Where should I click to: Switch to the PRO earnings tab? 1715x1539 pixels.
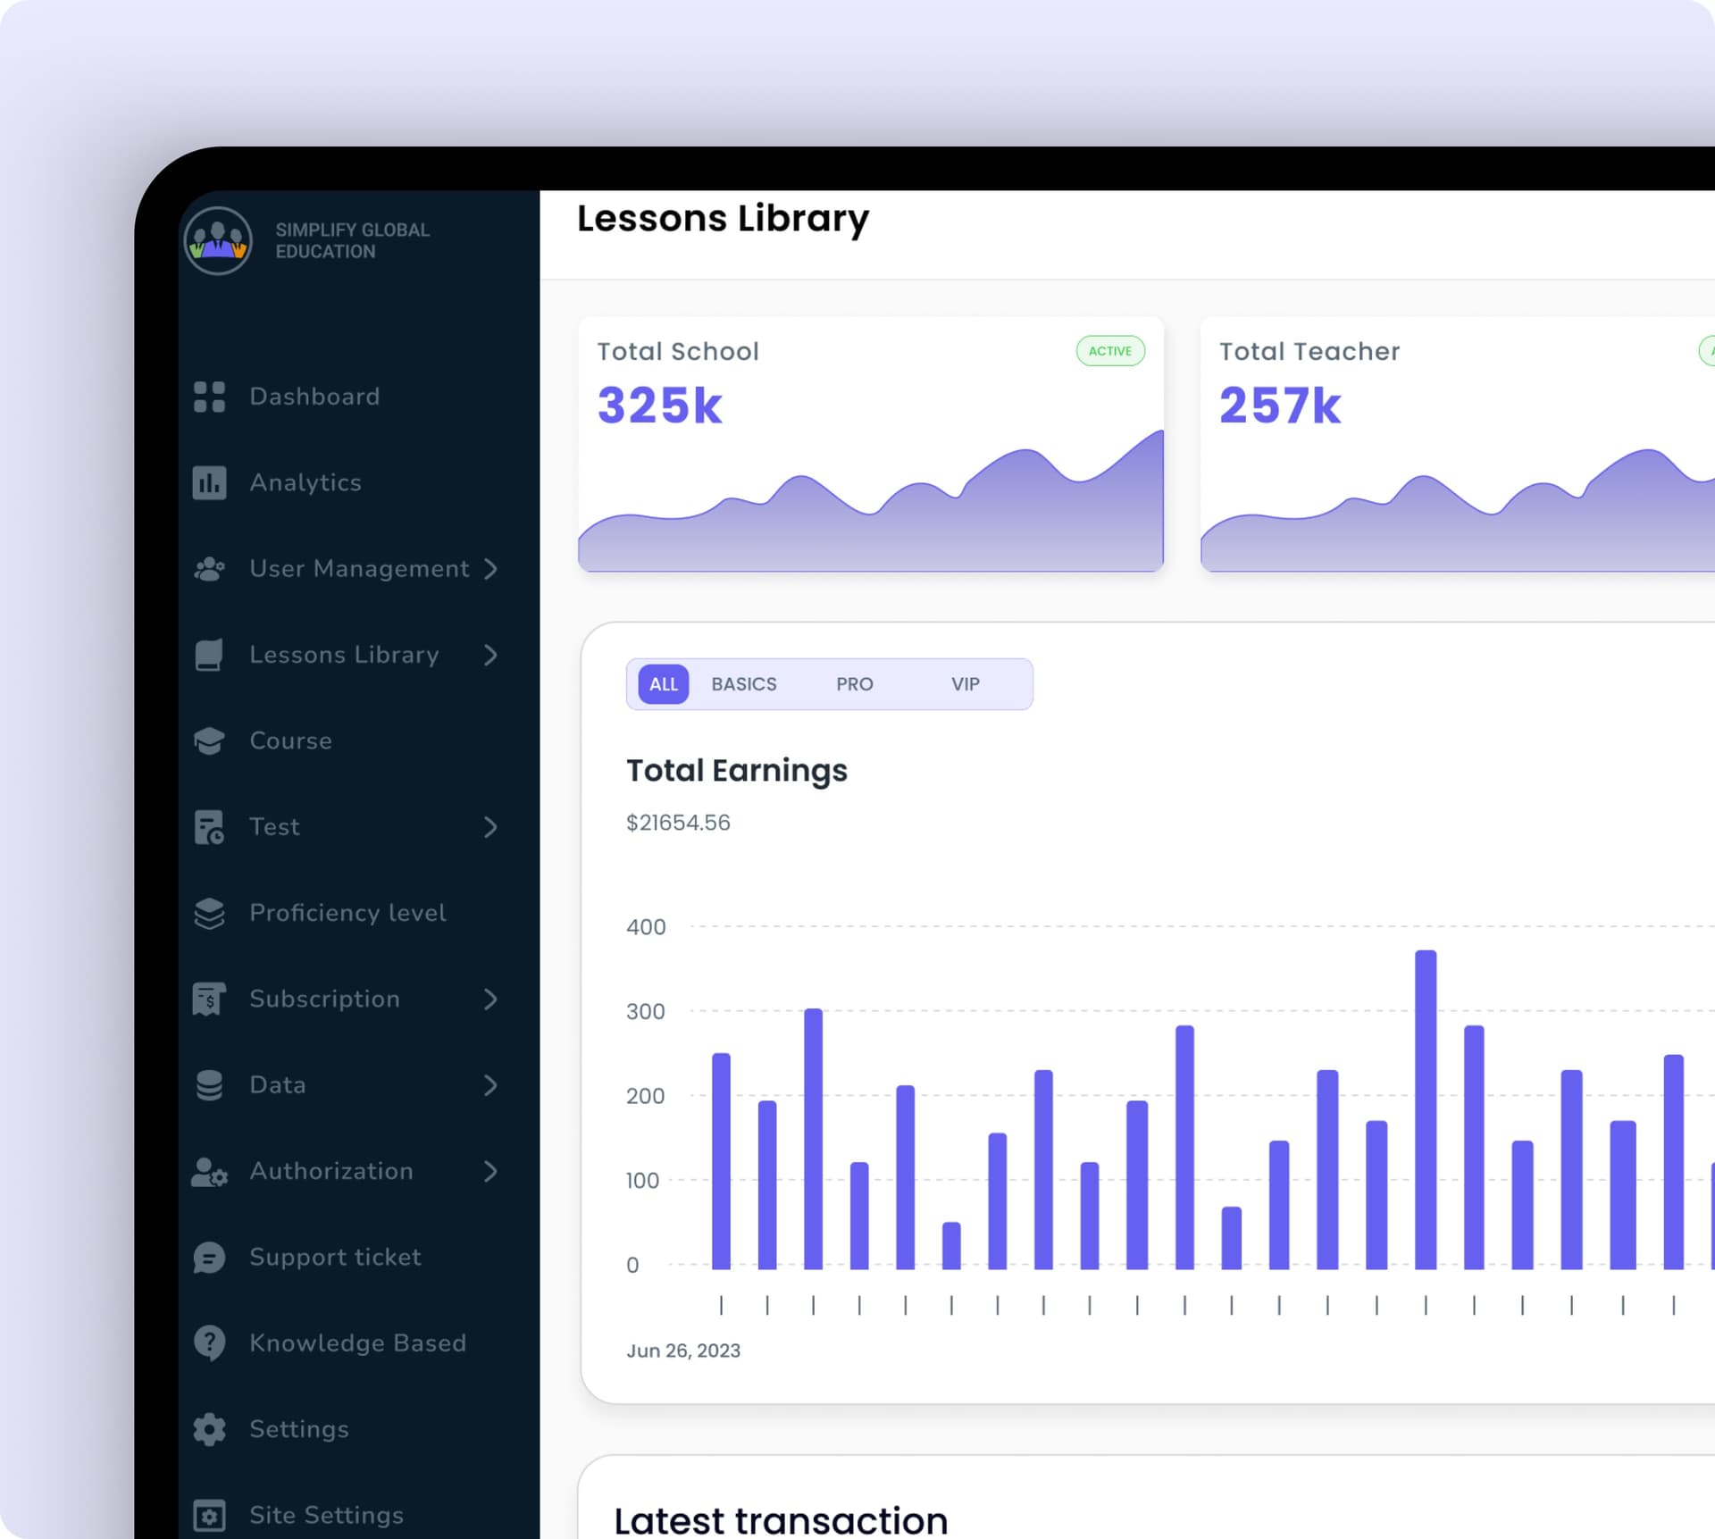coord(855,684)
